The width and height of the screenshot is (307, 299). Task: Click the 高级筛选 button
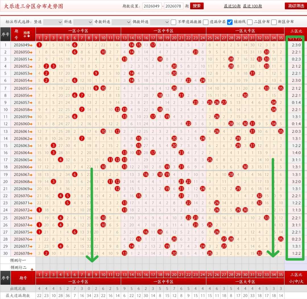point(296,6)
